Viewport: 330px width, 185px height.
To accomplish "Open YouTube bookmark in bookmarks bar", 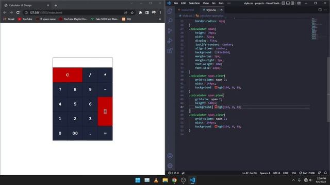I will [x=25, y=19].
